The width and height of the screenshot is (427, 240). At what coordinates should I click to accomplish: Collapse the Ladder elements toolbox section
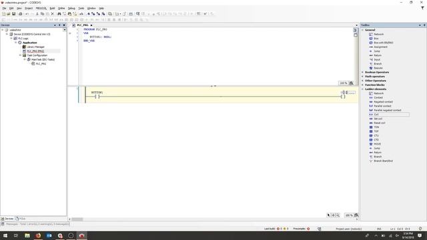click(362, 89)
